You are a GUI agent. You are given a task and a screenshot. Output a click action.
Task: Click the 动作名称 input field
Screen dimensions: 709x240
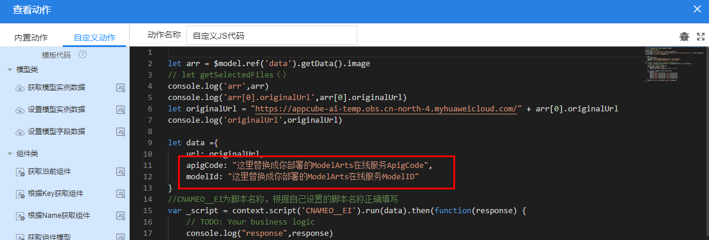coord(271,36)
